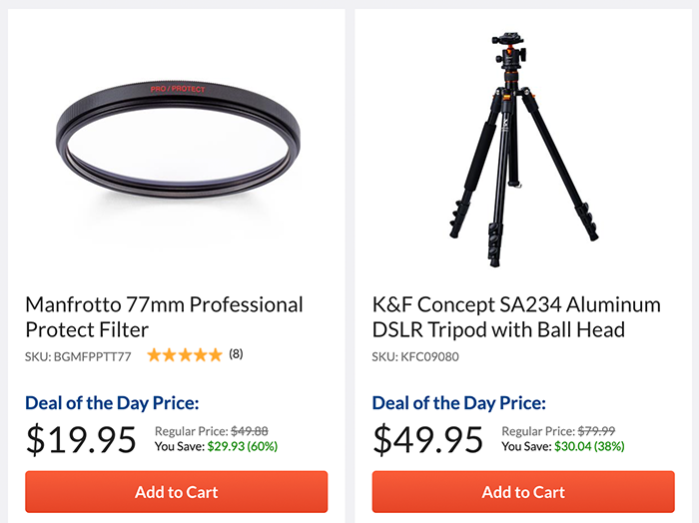Click the $30.04 (38%) savings text
This screenshot has height=523, width=699.
point(589,446)
